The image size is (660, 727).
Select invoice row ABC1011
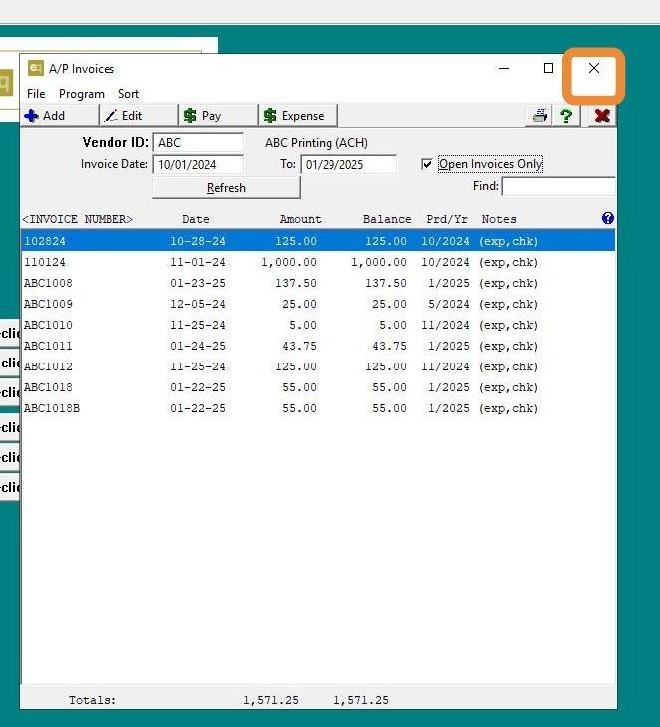[318, 346]
